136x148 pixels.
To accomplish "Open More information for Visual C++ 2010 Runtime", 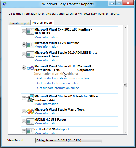I will tap(46, 37).
